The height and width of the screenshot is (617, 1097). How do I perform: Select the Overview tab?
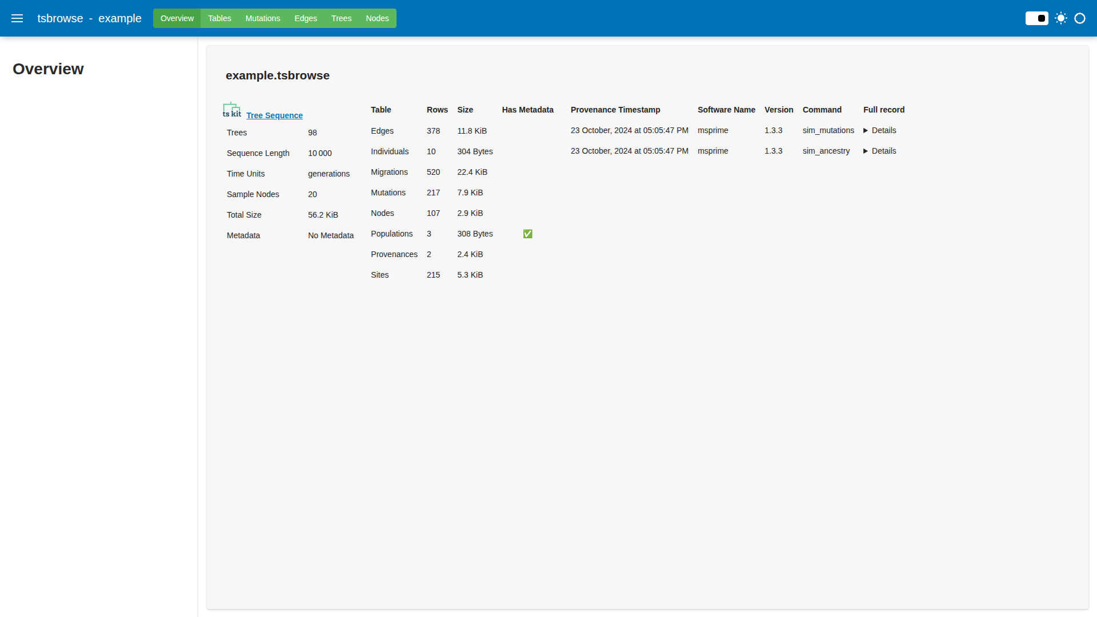click(177, 18)
